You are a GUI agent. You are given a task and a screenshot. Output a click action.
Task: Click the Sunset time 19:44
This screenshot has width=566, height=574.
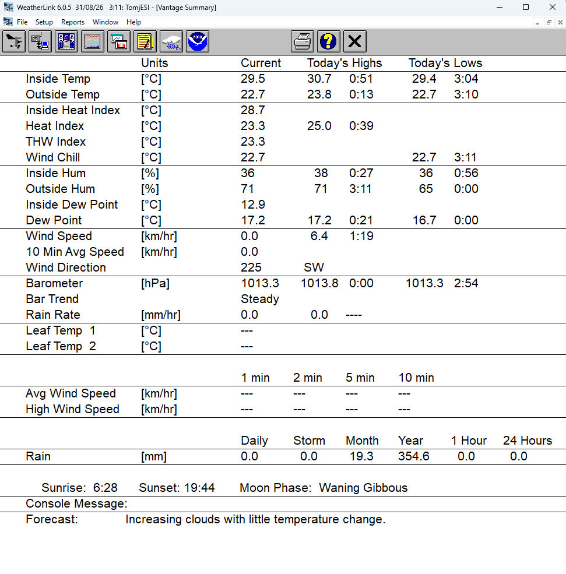pyautogui.click(x=199, y=488)
